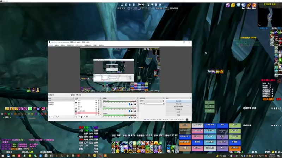Enable 工作室模式 studio mode button

click(x=179, y=109)
